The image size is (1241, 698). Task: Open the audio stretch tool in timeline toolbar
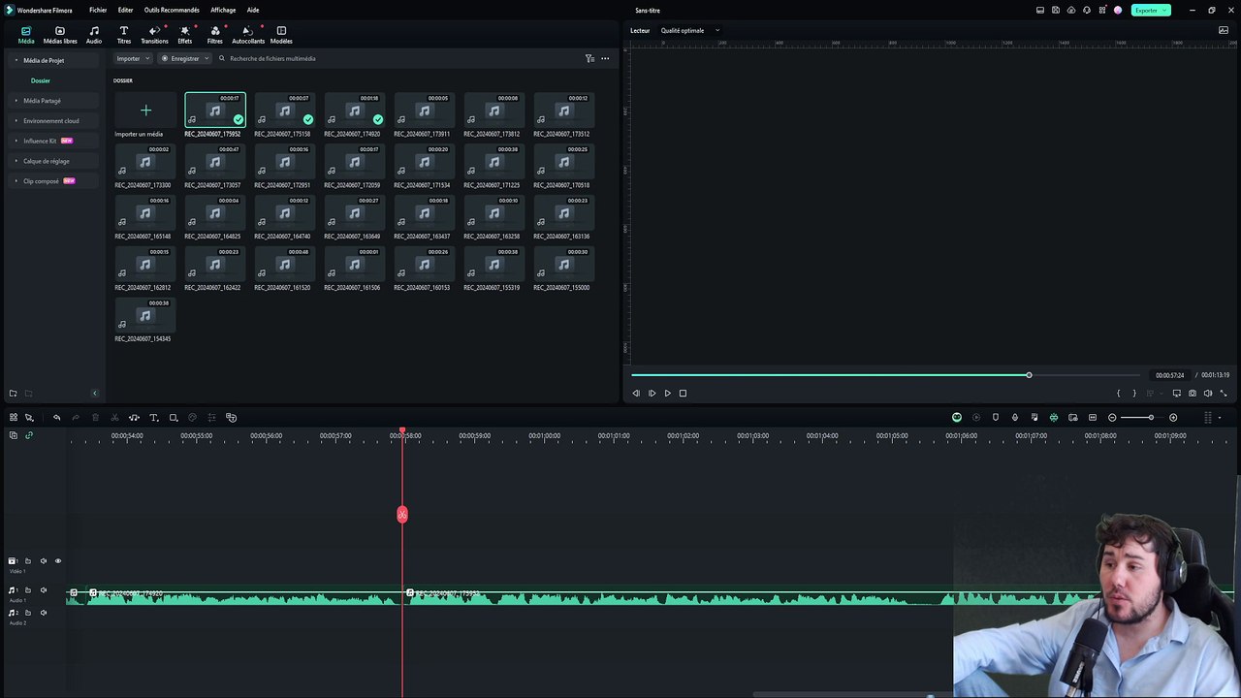pos(134,418)
